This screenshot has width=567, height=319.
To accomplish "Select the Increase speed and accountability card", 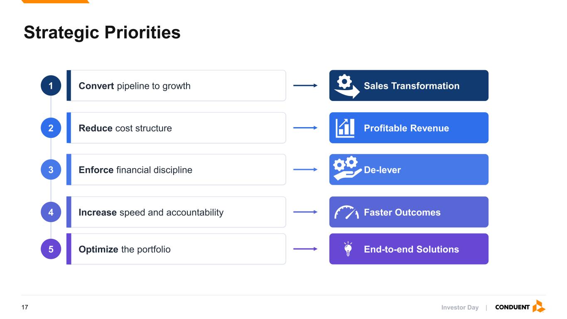I will coord(176,212).
